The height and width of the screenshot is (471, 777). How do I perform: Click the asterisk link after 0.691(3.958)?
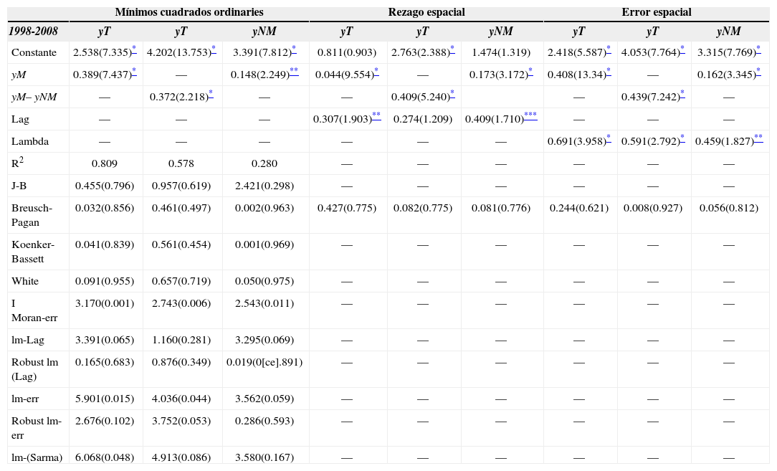point(609,138)
